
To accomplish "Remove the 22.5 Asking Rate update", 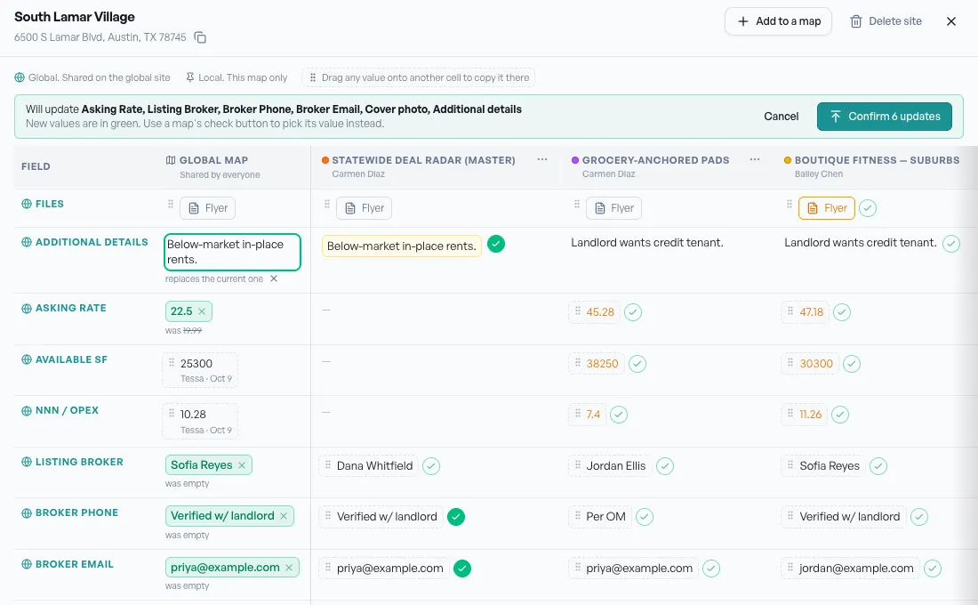I will [x=202, y=311].
